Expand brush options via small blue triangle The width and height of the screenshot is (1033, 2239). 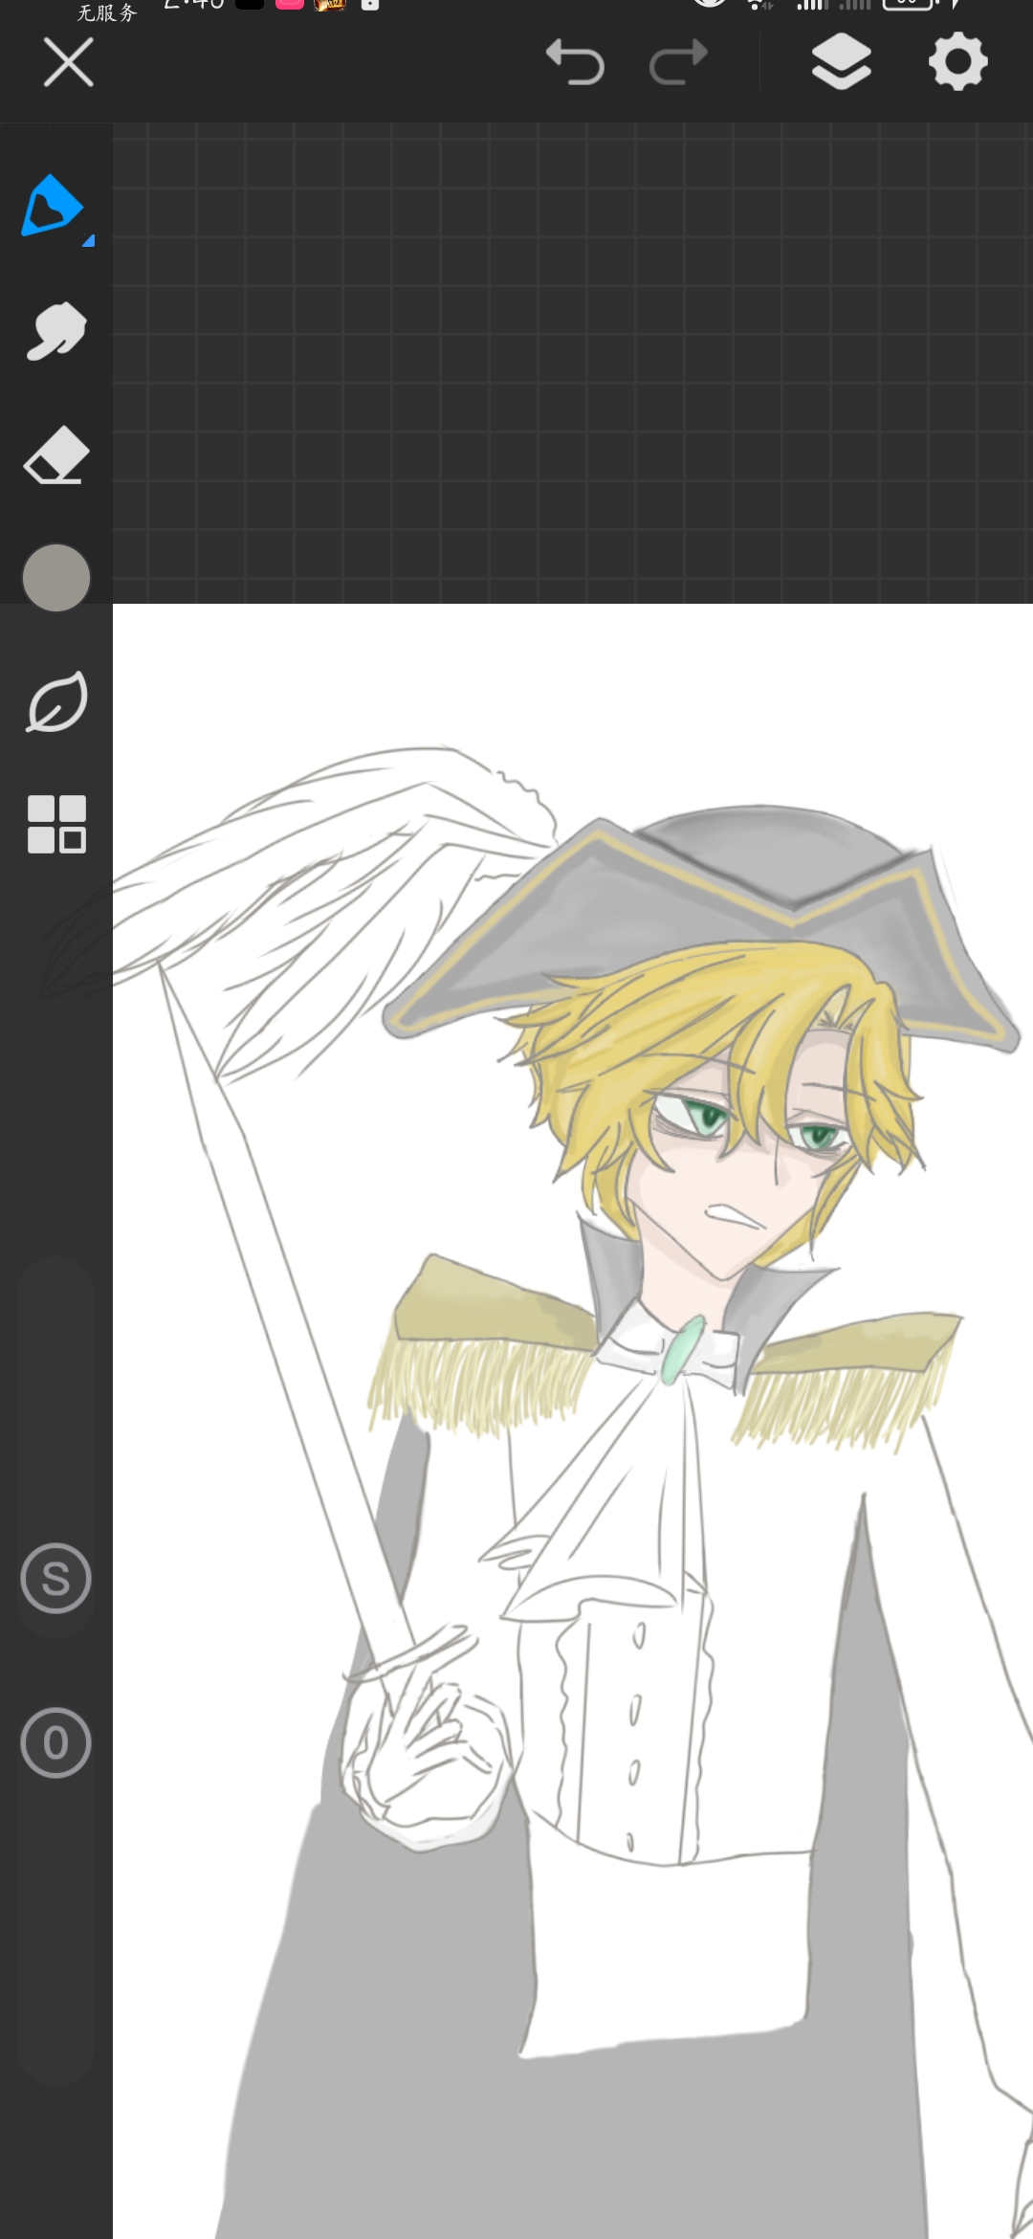88,241
